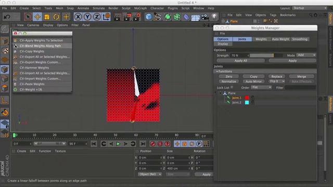Image resolution: width=333 pixels, height=187 pixels.
Task: Collapse the Functions section
Action: point(217,72)
